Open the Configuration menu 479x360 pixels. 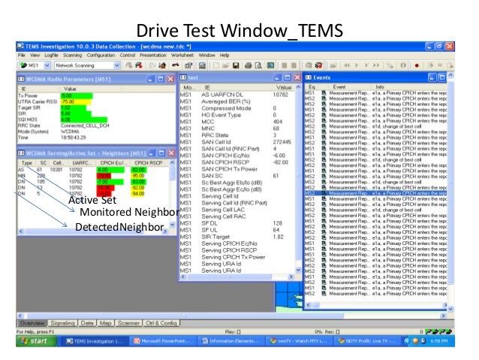click(101, 56)
